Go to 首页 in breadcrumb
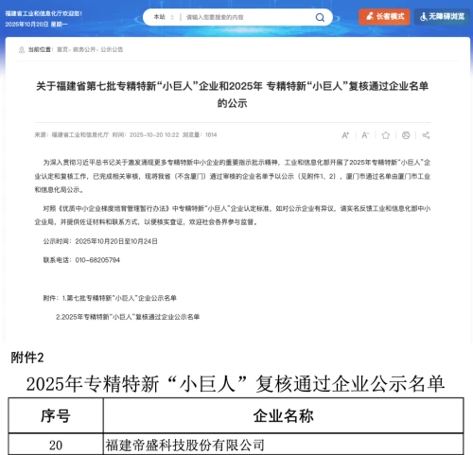Image resolution: width=473 pixels, height=455 pixels. (x=62, y=49)
